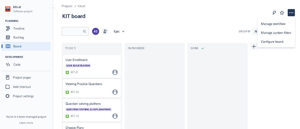The height and width of the screenshot is (129, 300).
Task: Click the Project pages document icon
Action: tap(8, 77)
